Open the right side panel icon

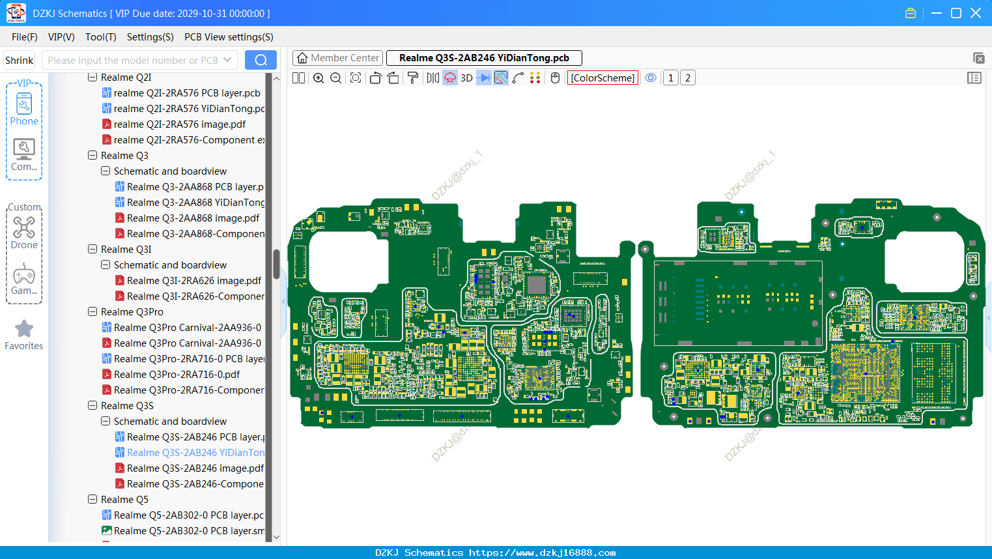click(974, 78)
